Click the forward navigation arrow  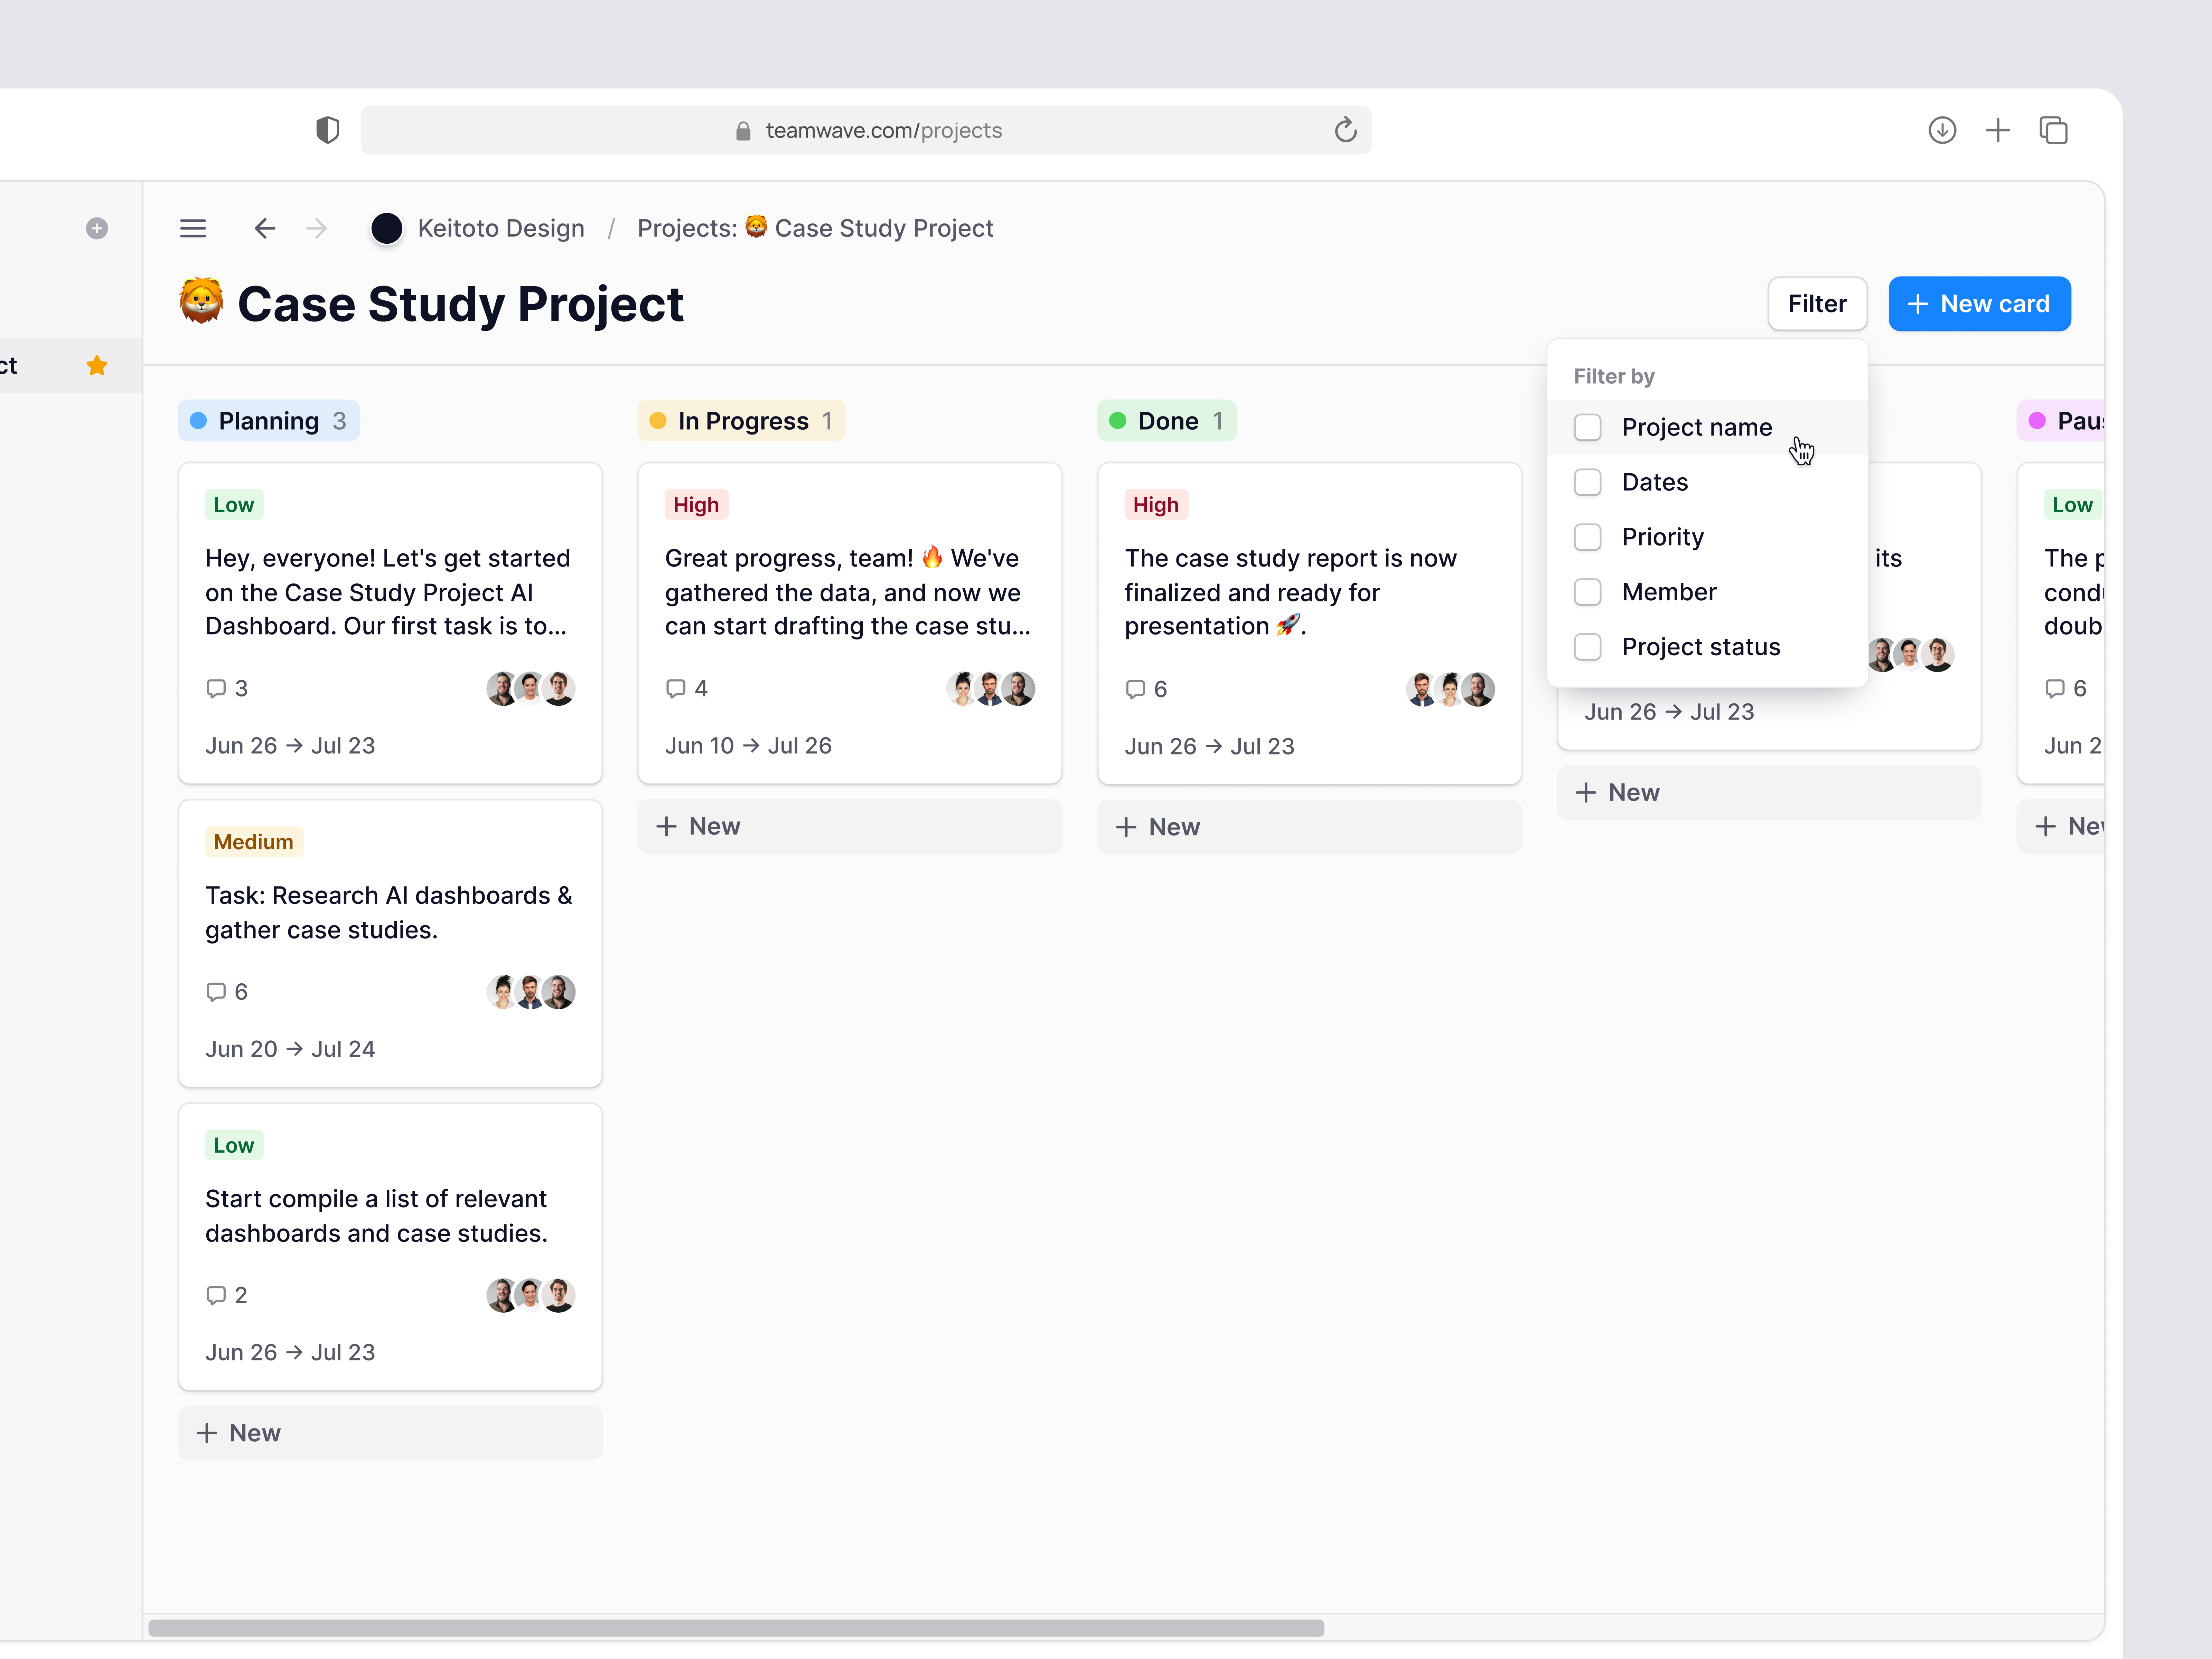coord(316,228)
